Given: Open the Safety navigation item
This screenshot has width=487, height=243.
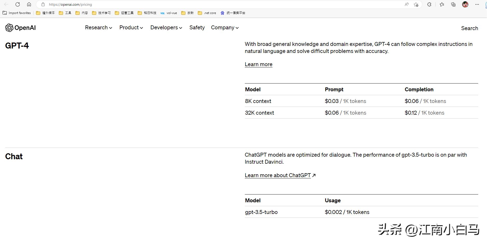Looking at the screenshot, I should [x=197, y=27].
